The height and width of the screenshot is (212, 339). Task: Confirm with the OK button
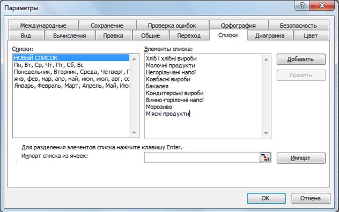266,198
